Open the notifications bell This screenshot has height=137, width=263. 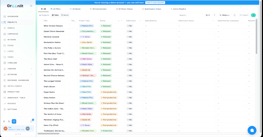point(31,121)
